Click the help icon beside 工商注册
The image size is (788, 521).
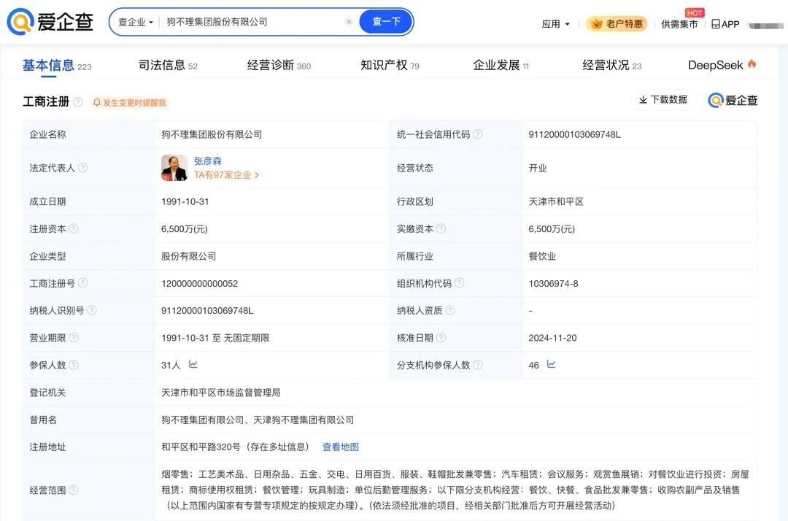click(78, 102)
